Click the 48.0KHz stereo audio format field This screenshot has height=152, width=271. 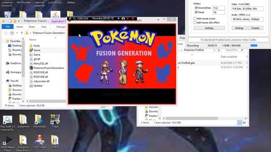[247, 19]
